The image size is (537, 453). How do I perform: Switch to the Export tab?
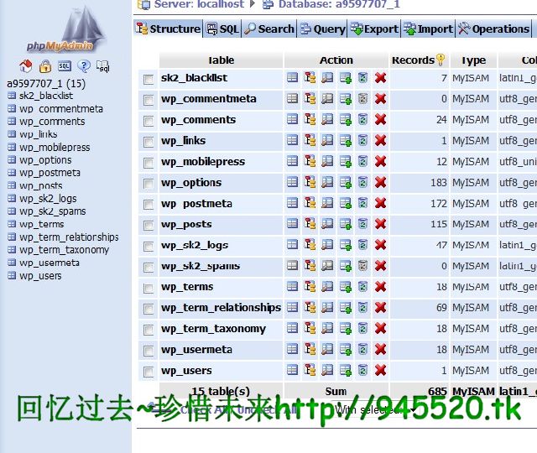pos(374,29)
